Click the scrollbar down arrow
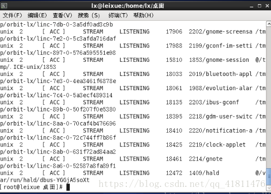The height and width of the screenshot is (194, 271). click(x=269, y=188)
